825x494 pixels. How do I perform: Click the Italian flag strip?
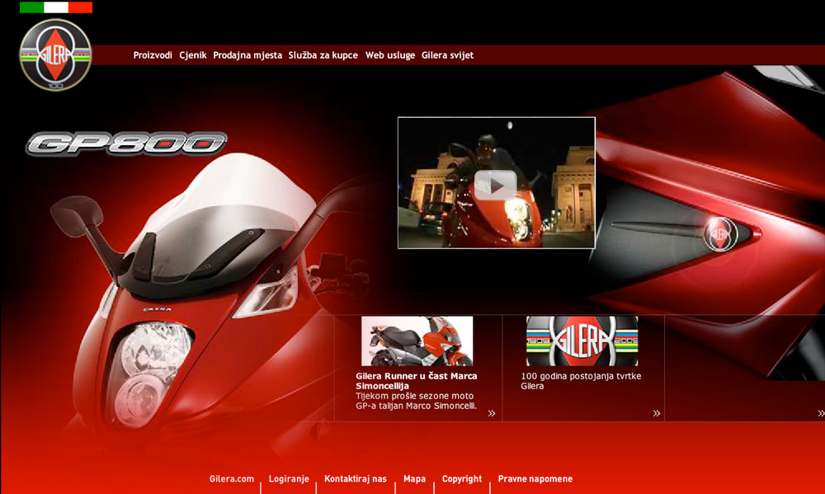coord(56,7)
